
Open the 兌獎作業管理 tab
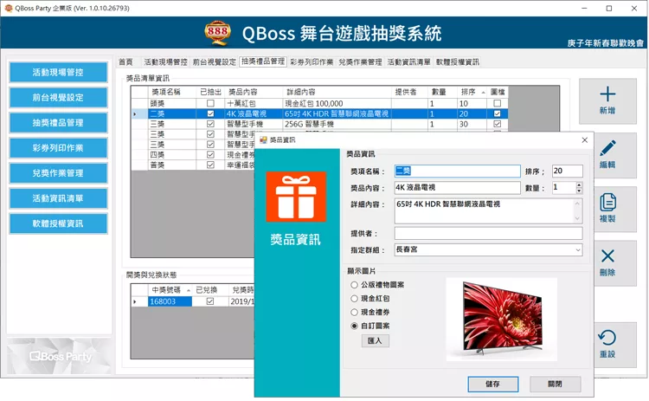point(360,62)
